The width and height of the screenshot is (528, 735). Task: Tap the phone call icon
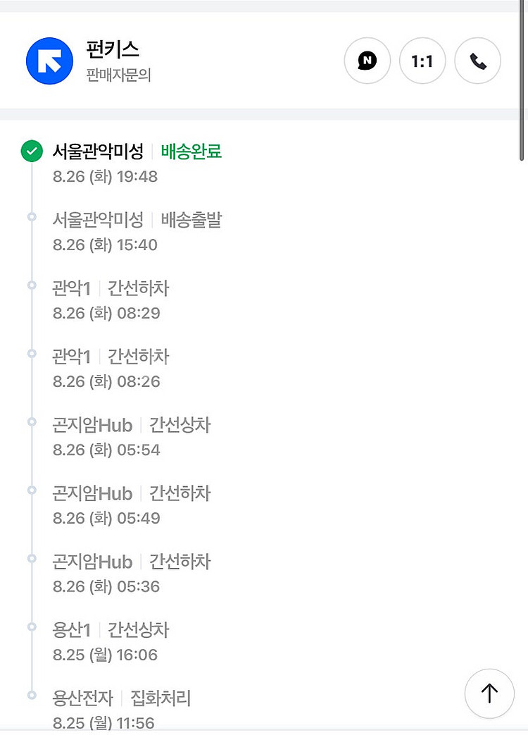(478, 61)
